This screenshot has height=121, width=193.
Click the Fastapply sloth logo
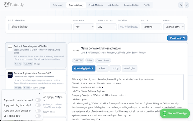coord(7,5)
